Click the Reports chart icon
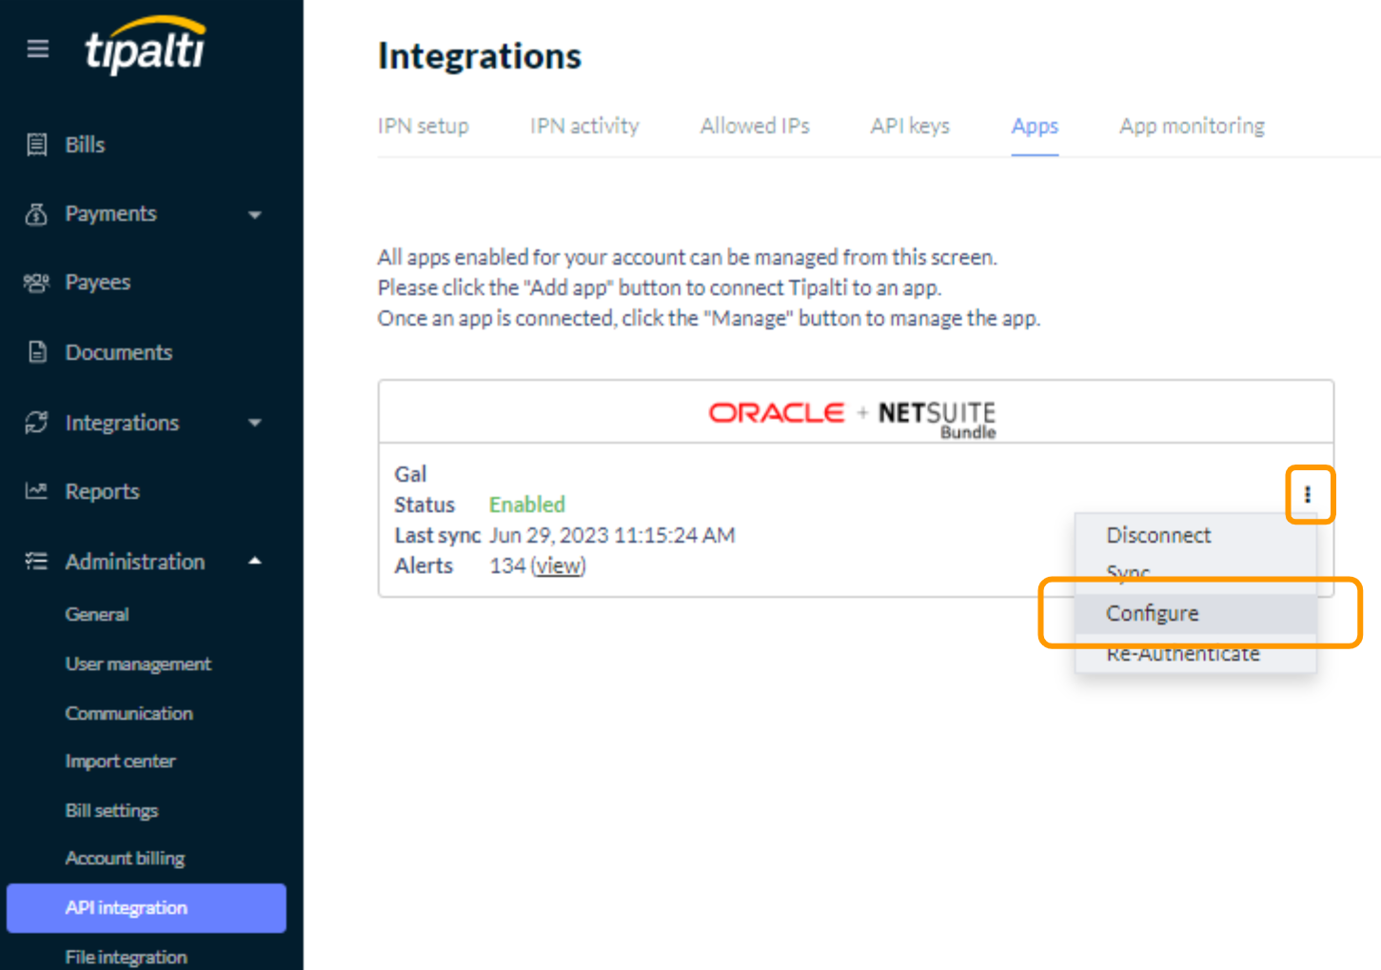1381x970 pixels. (37, 491)
